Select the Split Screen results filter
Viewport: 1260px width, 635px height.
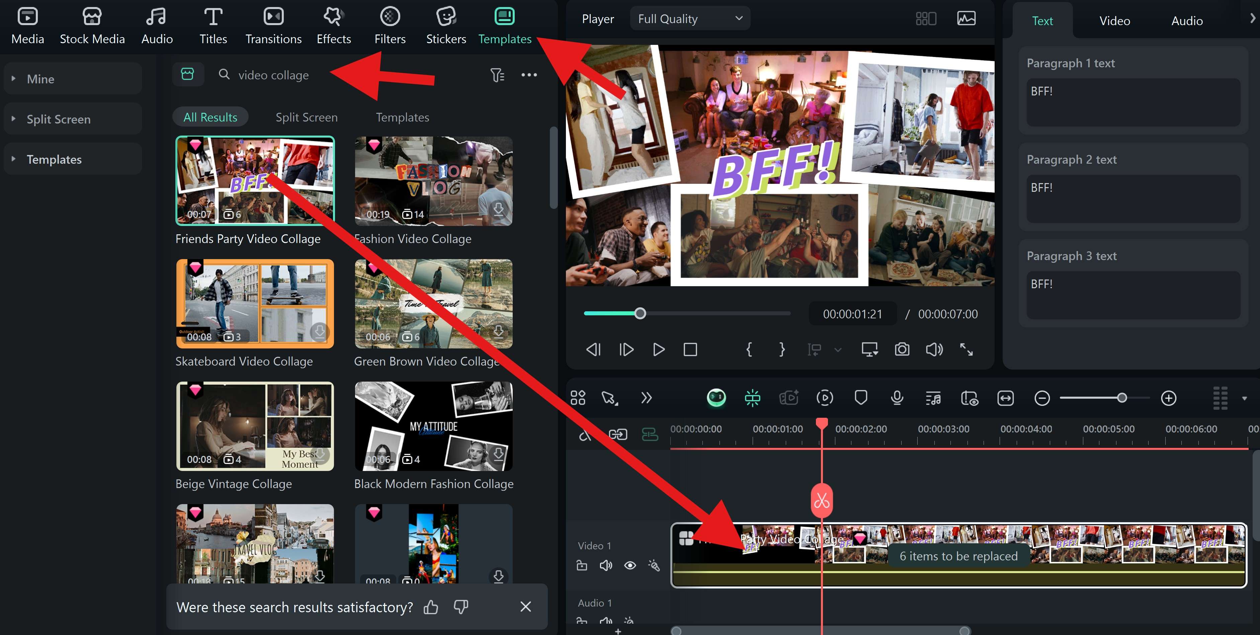pyautogui.click(x=306, y=117)
